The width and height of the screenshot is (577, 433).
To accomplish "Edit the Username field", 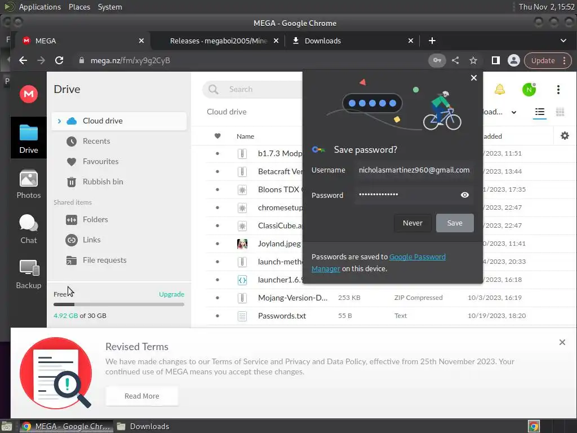I will point(414,170).
